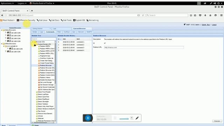
Task: Focus the Module Tree search box
Action: [x=44, y=39]
